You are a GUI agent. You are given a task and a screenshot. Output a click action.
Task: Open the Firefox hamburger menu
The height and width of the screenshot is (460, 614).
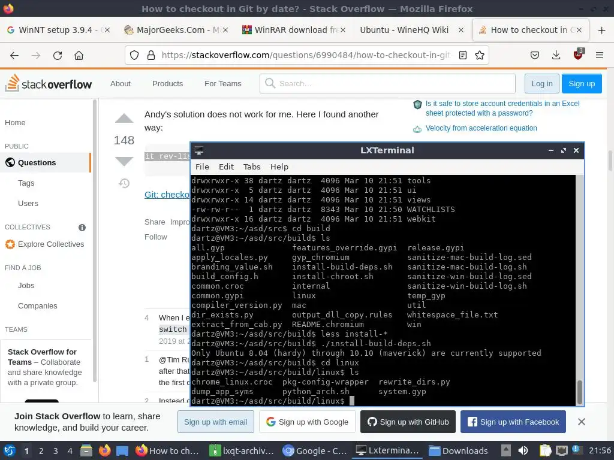tap(600, 55)
